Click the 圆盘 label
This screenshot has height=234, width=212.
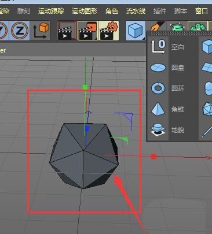(x=178, y=68)
